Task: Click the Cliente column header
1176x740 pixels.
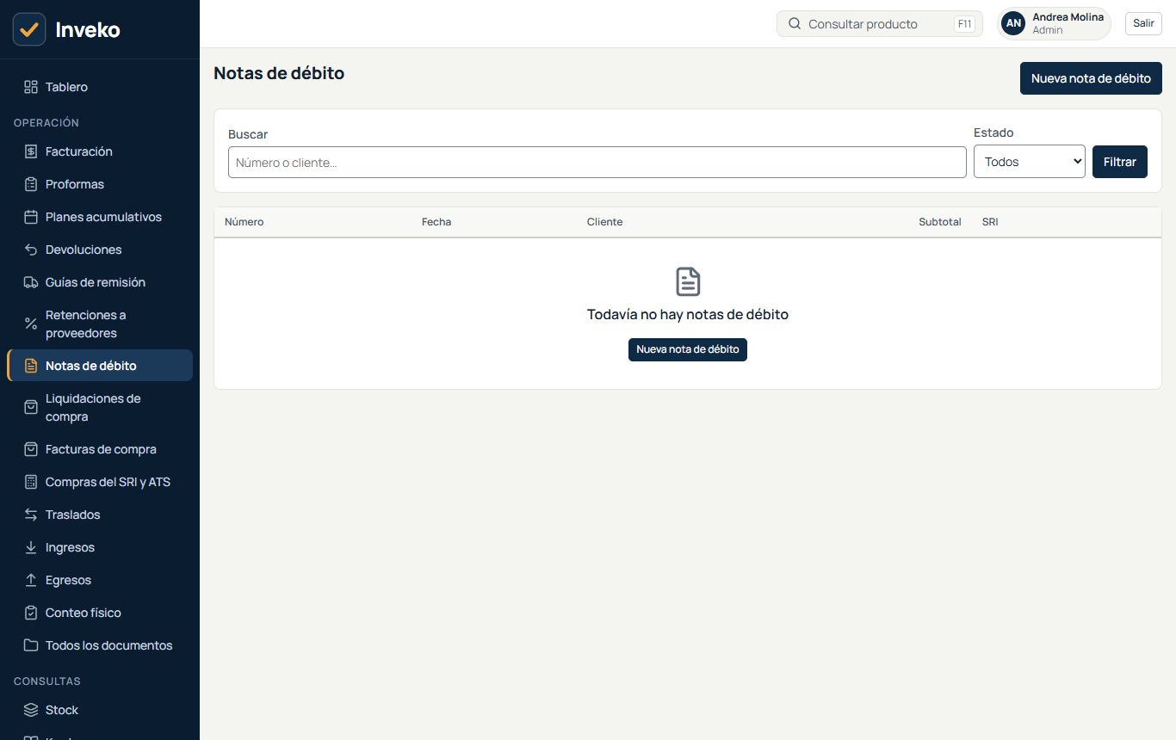Action: (604, 222)
